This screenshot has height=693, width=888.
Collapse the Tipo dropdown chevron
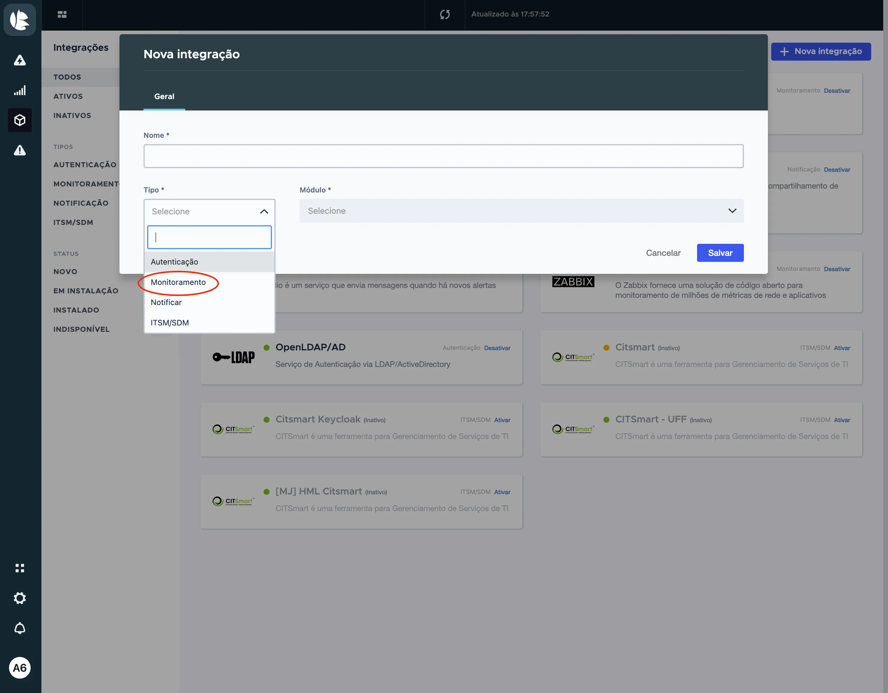click(264, 211)
